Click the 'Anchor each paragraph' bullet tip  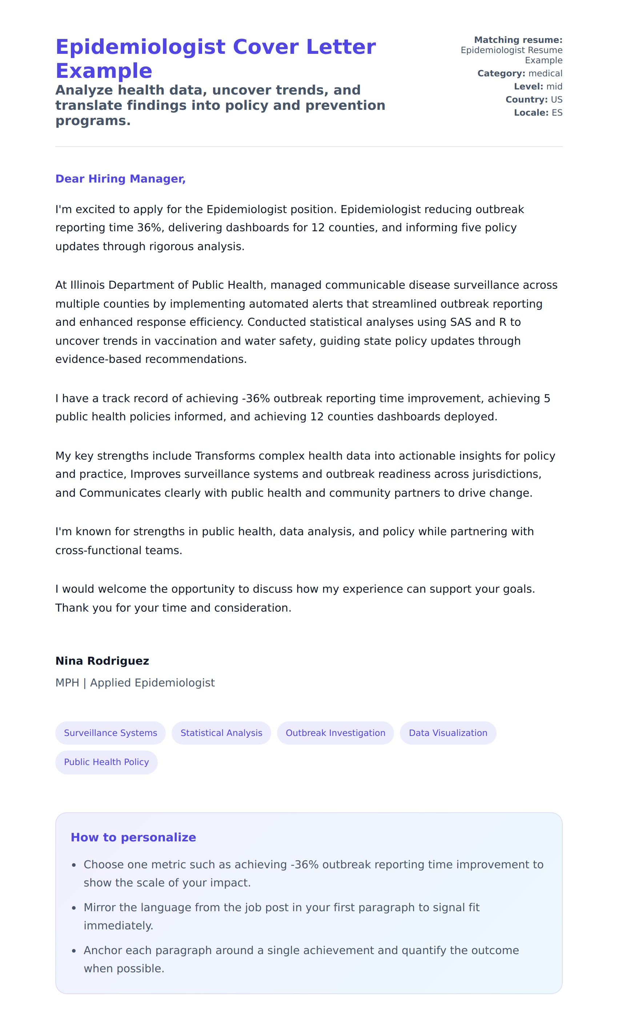301,960
